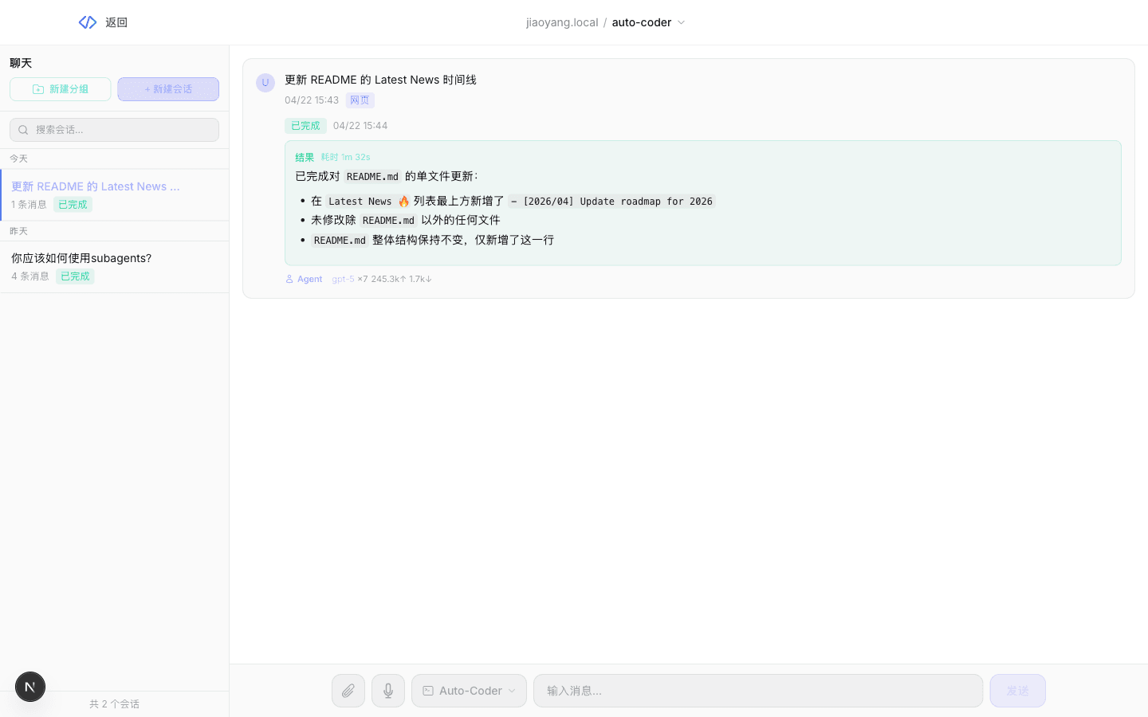Screen dimensions: 1148x717
Task: Click the microphone icon for voice input
Action: pos(388,690)
